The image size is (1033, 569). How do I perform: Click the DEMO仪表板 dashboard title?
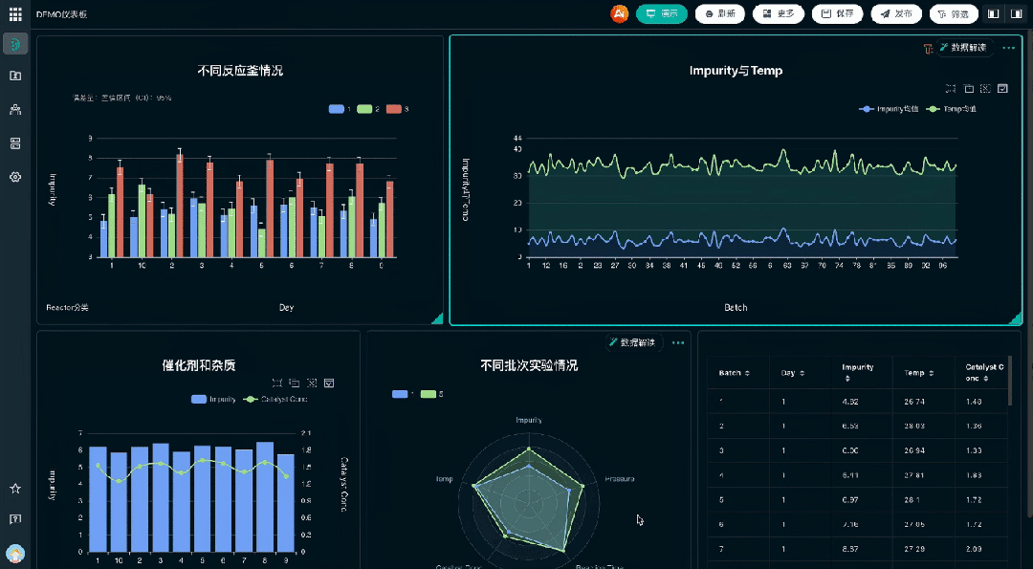point(61,13)
